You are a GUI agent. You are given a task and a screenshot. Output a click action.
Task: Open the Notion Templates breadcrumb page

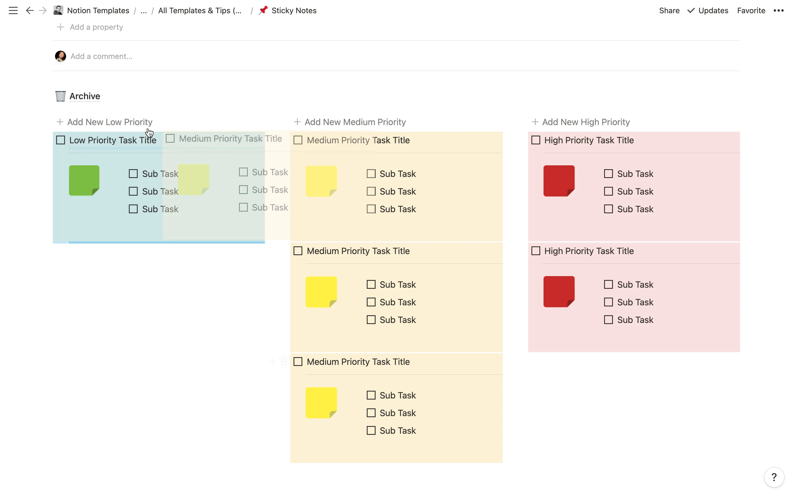pos(98,10)
